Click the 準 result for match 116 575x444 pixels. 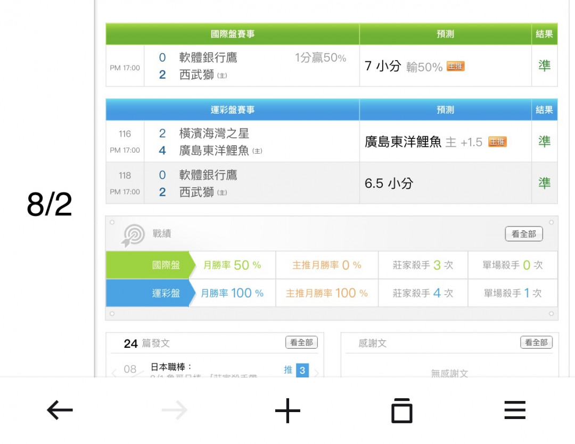point(545,141)
